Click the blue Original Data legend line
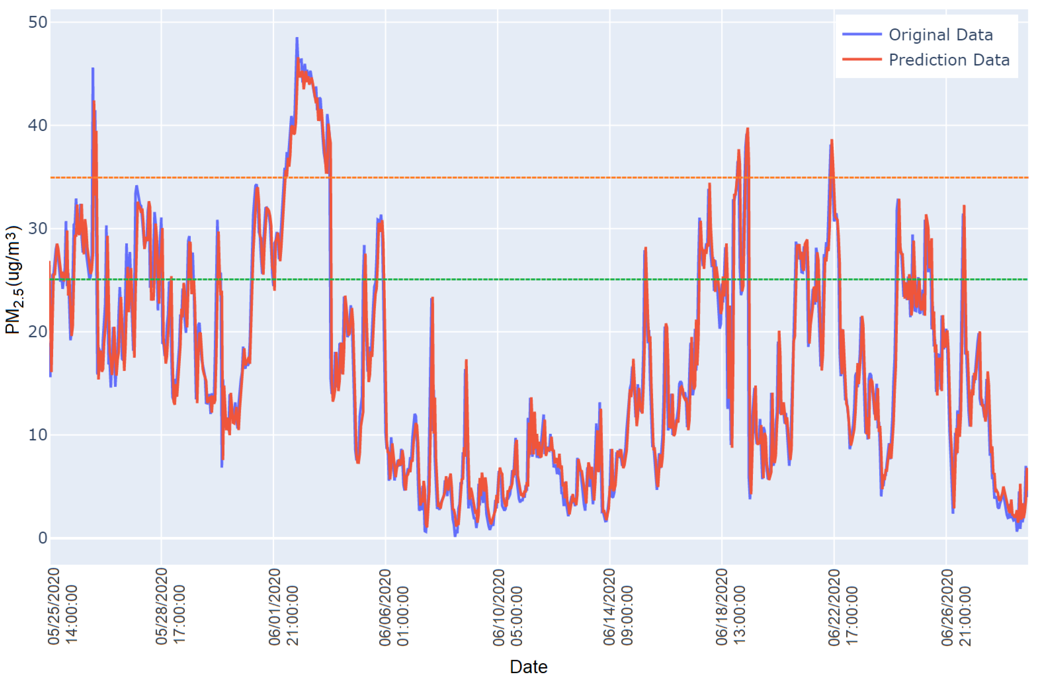Screen dimensions: 1039x681 (862, 34)
